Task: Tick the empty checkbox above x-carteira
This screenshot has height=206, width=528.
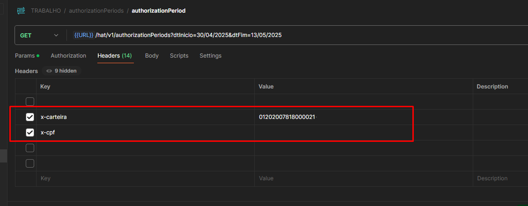Action: click(30, 102)
